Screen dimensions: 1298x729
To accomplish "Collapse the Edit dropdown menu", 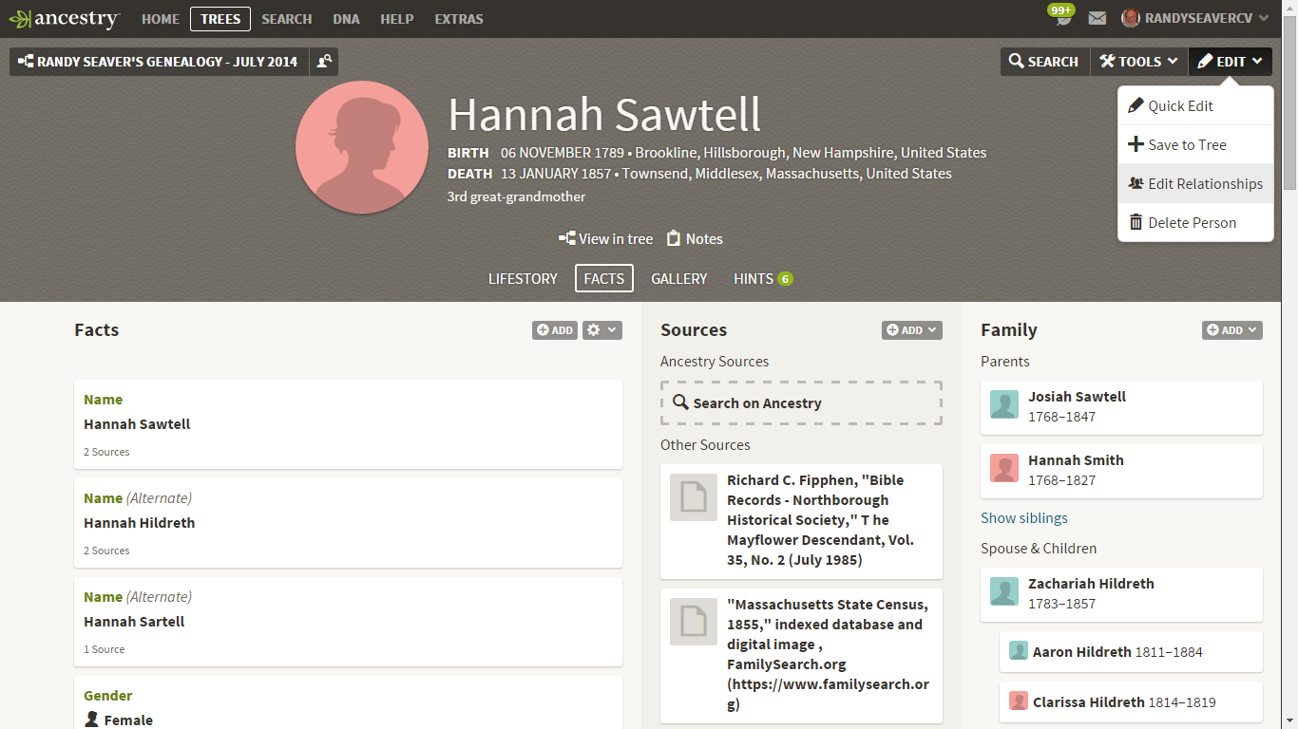I will click(1230, 62).
